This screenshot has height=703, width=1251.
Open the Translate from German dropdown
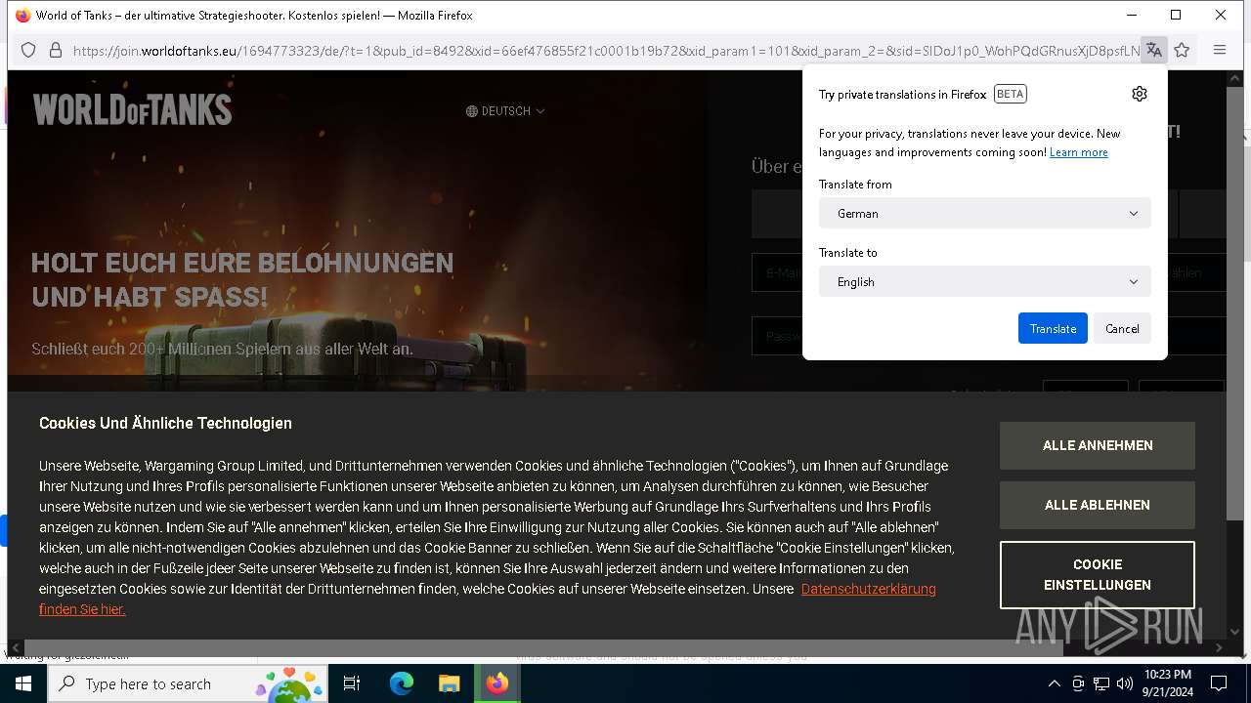click(x=984, y=213)
